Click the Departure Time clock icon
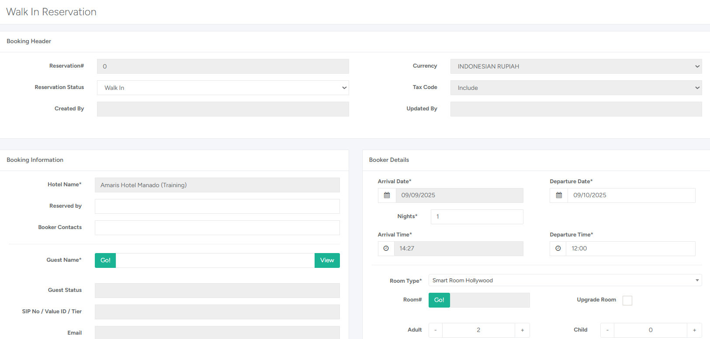Image resolution: width=710 pixels, height=339 pixels. pos(558,249)
